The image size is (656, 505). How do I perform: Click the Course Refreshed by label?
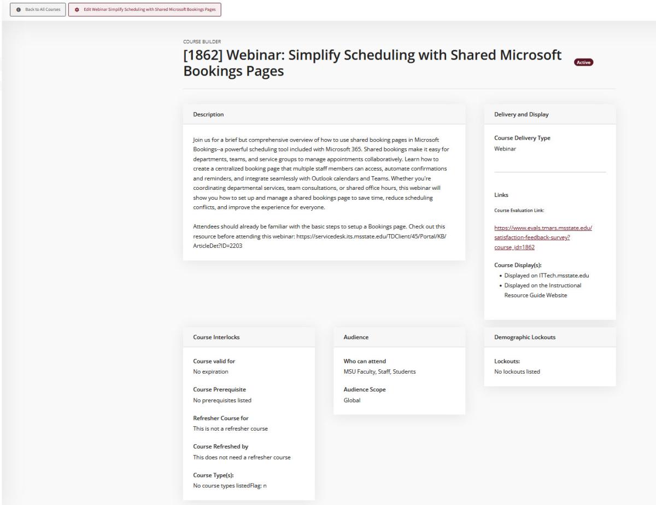(220, 446)
